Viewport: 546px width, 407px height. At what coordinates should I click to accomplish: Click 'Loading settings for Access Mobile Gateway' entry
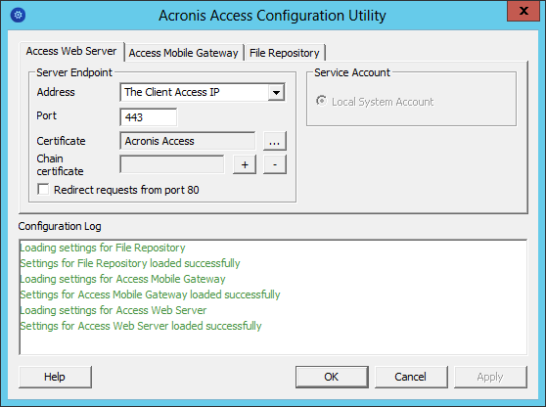pos(122,279)
